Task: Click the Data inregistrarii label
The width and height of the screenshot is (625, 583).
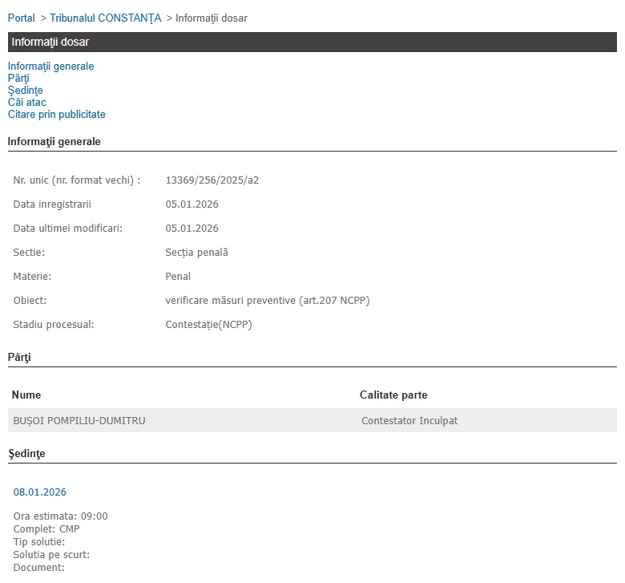Action: pyautogui.click(x=52, y=204)
